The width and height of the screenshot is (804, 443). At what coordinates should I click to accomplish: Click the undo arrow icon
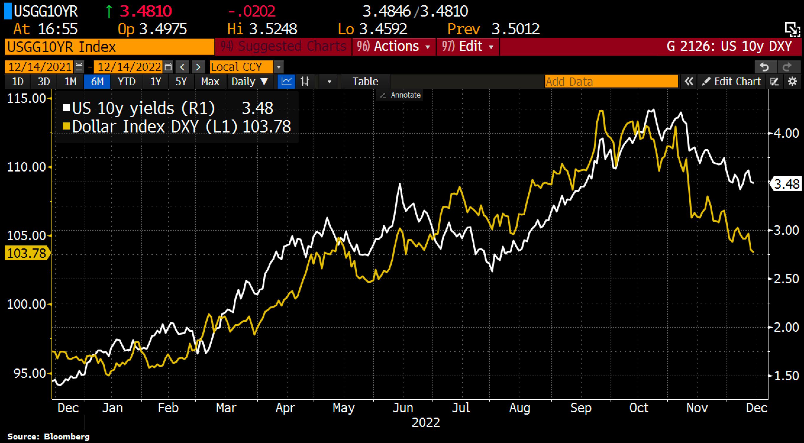(x=764, y=67)
